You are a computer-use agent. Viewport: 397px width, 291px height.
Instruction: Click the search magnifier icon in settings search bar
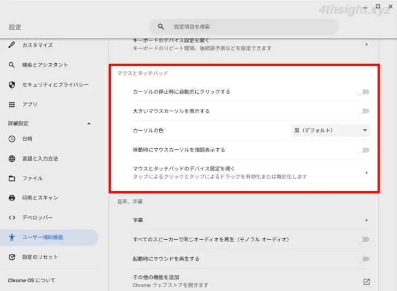[x=161, y=27]
